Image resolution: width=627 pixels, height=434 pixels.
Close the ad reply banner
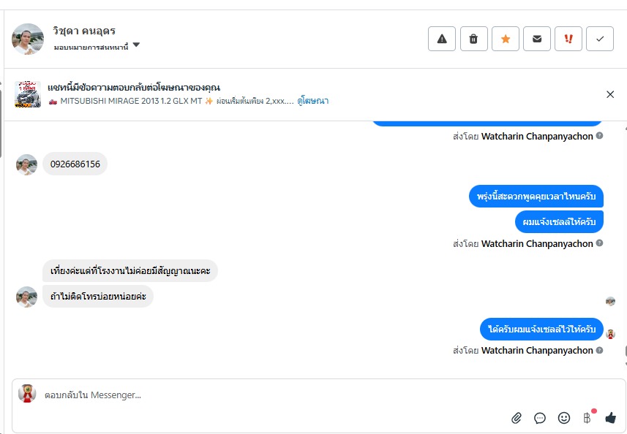point(610,94)
